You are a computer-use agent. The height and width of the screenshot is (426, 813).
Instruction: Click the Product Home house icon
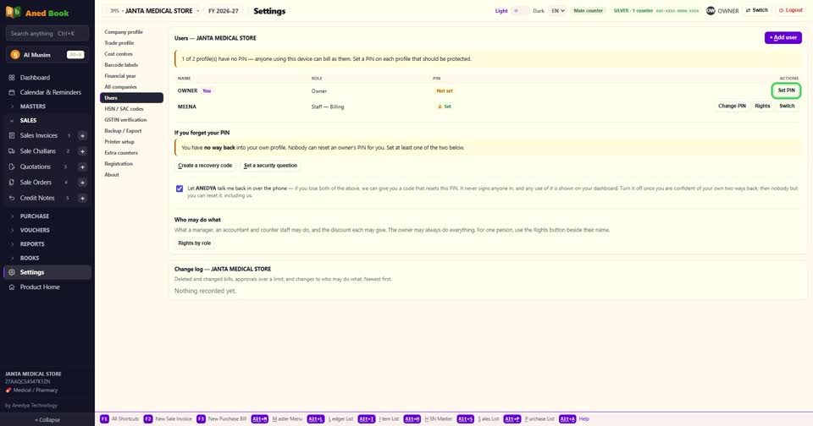click(11, 287)
